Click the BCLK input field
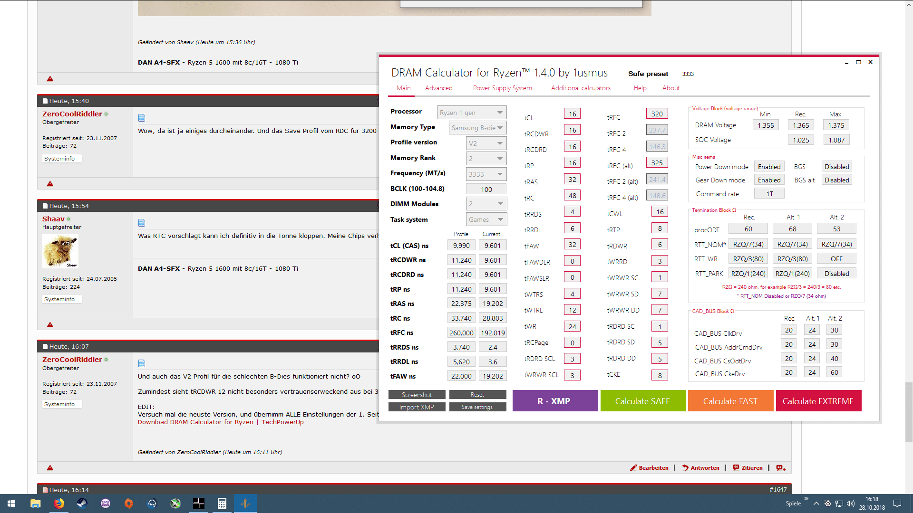Viewport: 913px width, 513px height. click(x=486, y=190)
